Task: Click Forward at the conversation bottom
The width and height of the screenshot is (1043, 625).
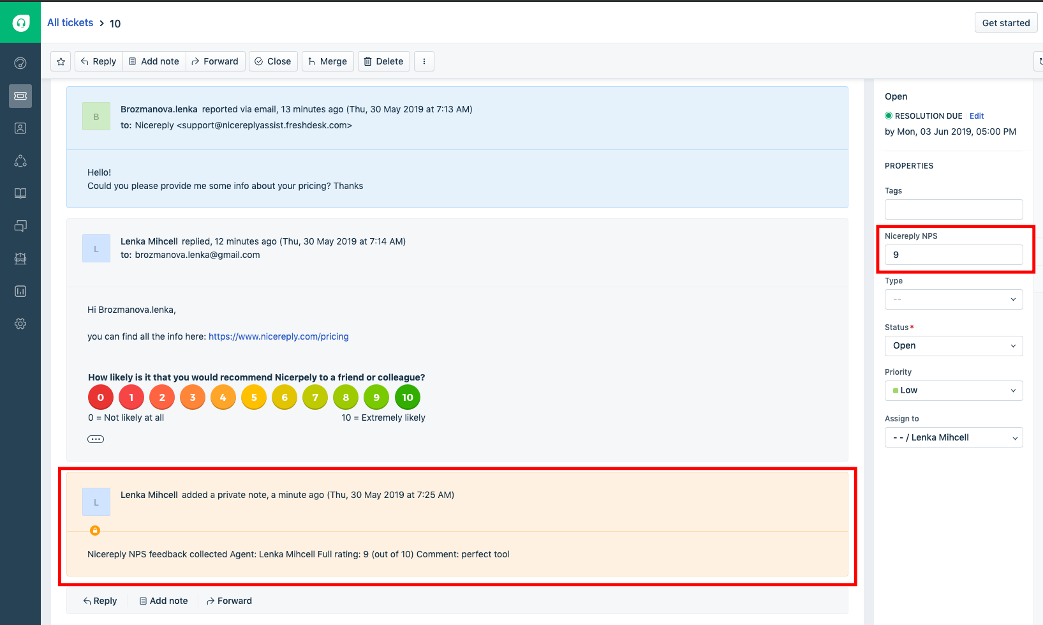Action: (x=229, y=601)
